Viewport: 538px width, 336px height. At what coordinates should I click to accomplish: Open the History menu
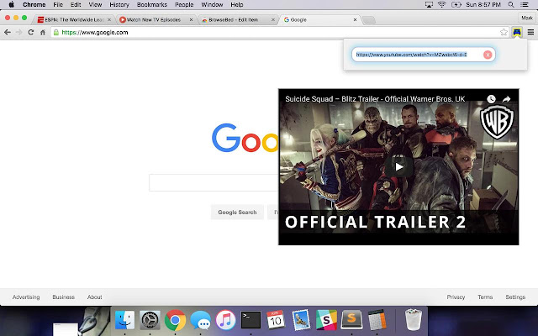click(x=119, y=4)
